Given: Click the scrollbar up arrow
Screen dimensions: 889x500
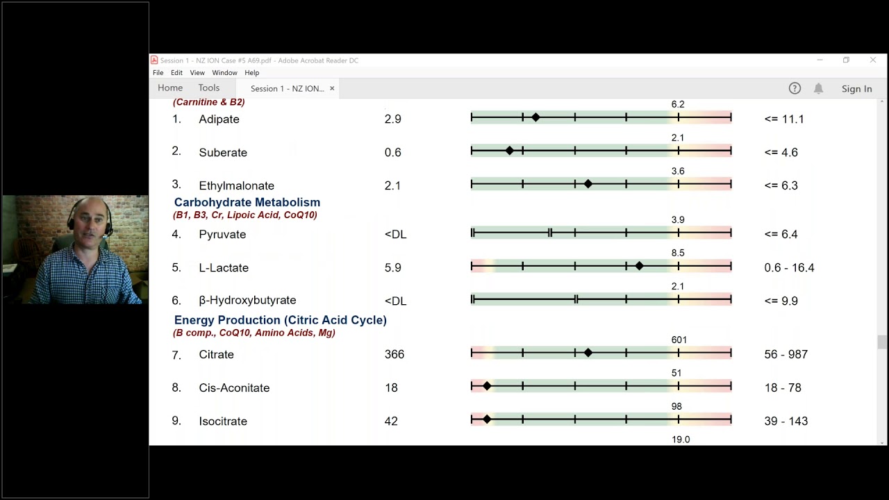Looking at the screenshot, I should (x=882, y=102).
